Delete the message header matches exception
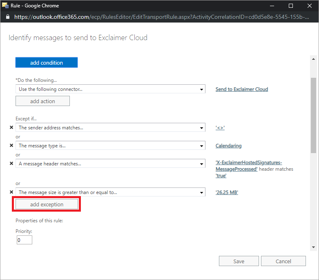 pyautogui.click(x=11, y=164)
